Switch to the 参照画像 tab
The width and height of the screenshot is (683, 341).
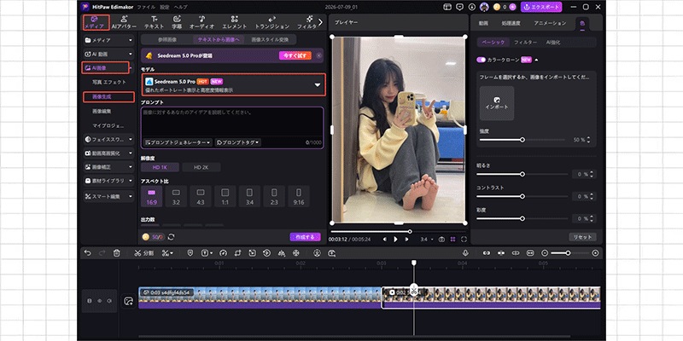pyautogui.click(x=166, y=39)
